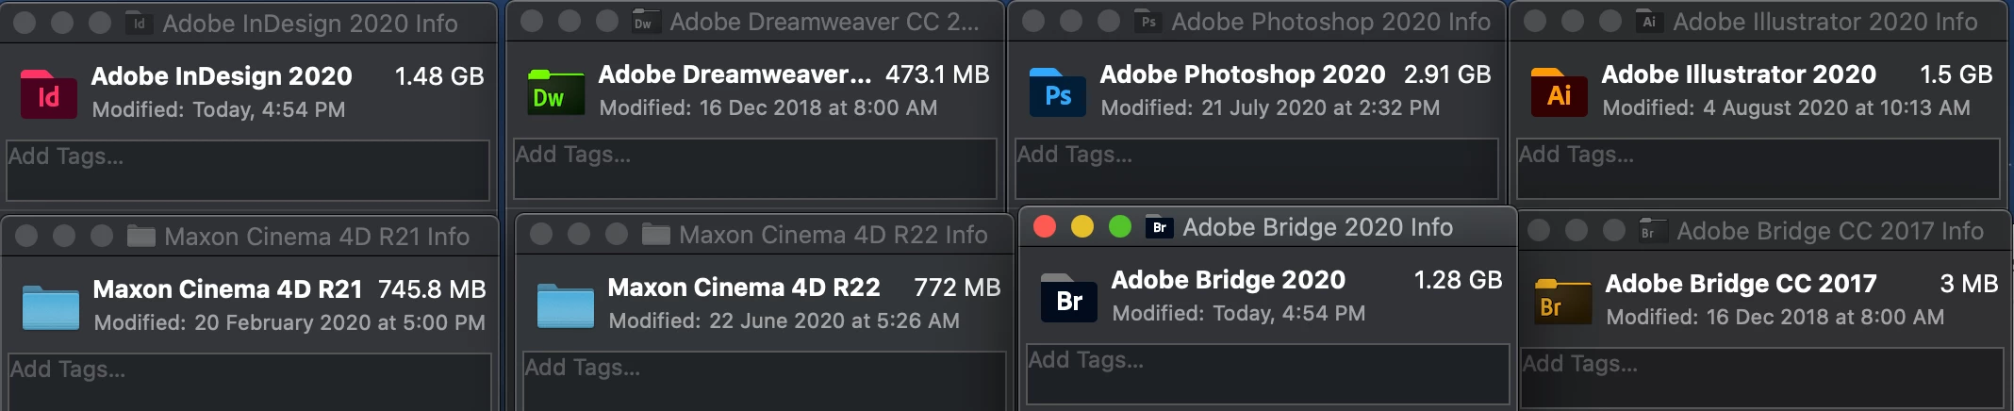Viewport: 2014px width, 411px height.
Task: Click the small folder icon in Cinema 4D R21 title bar
Action: click(x=141, y=236)
